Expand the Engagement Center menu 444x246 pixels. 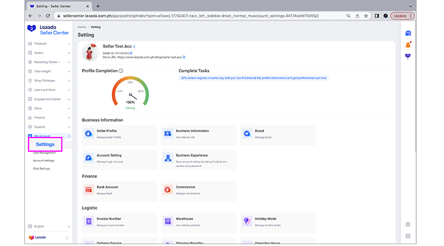[x=49, y=99]
